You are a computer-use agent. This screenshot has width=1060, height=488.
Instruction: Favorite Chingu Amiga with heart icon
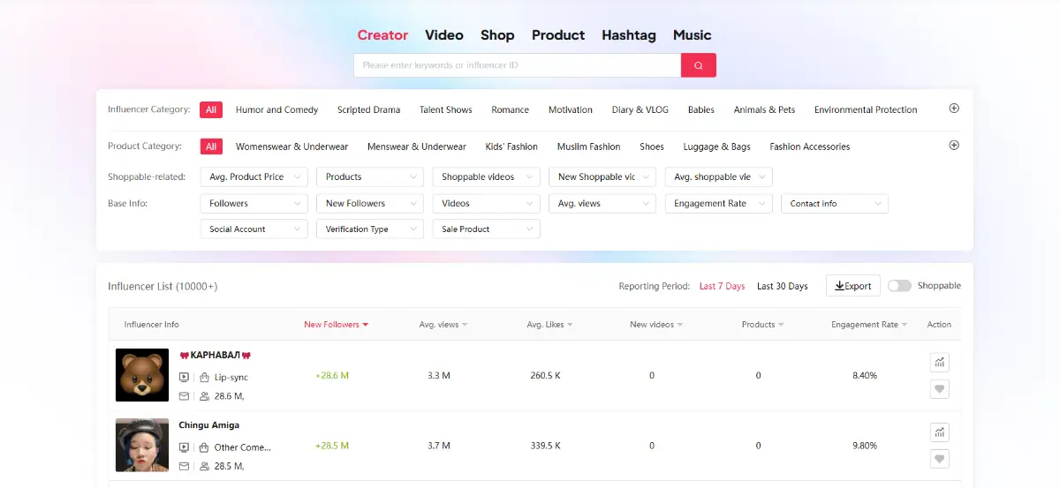(939, 458)
